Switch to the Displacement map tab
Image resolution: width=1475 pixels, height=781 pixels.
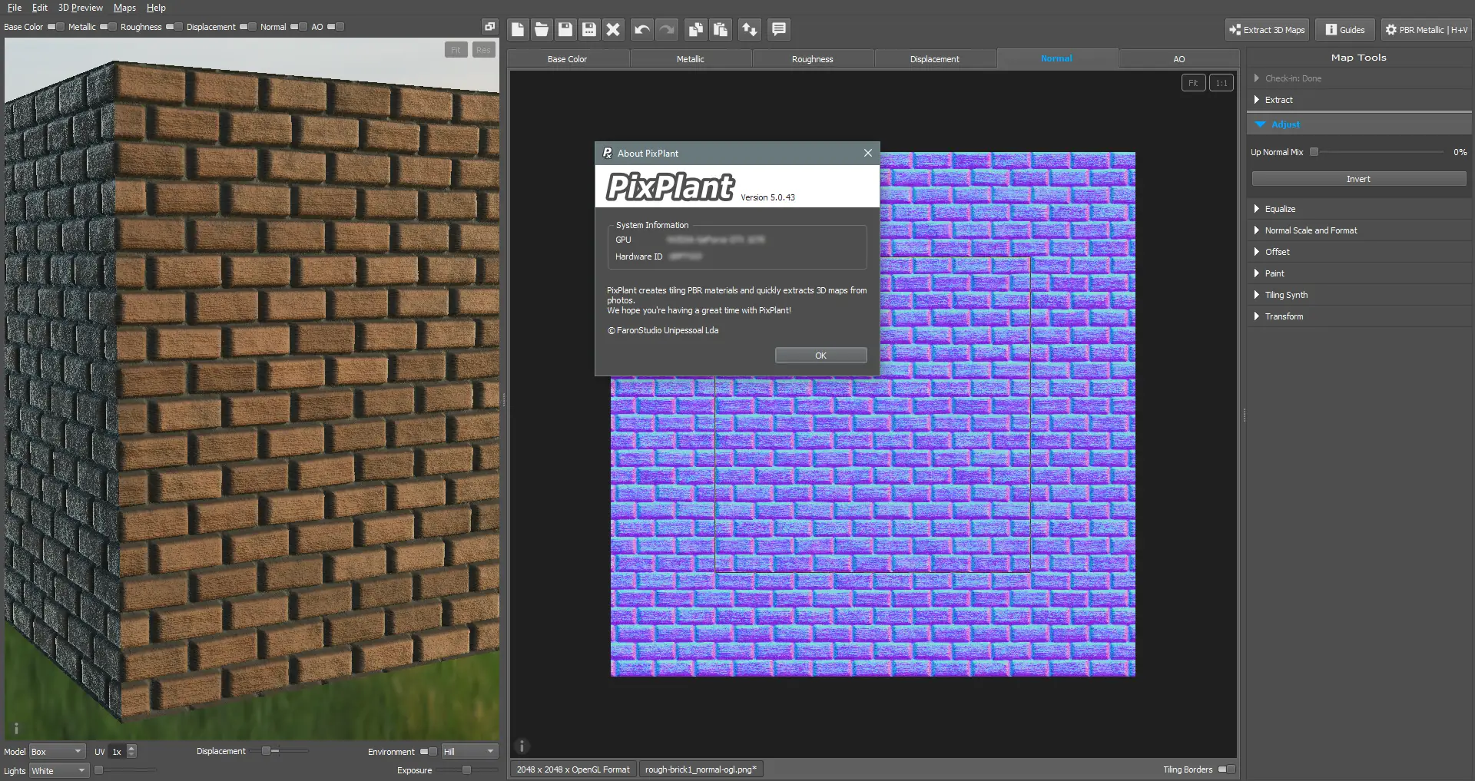pos(935,59)
